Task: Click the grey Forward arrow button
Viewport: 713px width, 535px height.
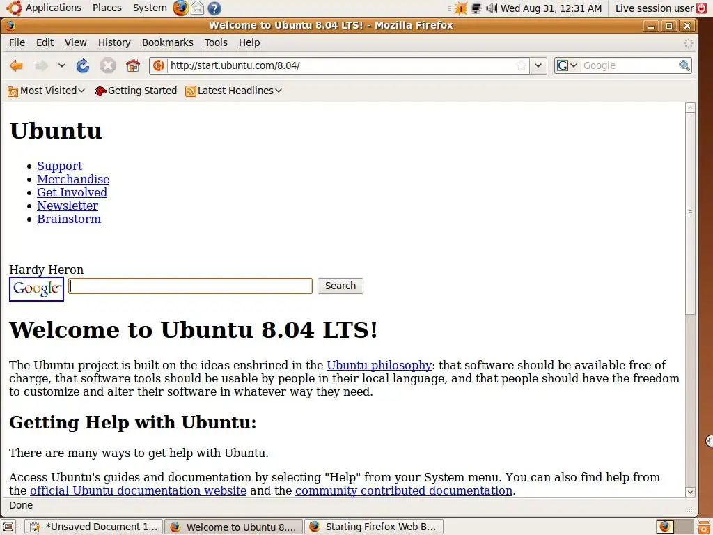Action: point(41,66)
